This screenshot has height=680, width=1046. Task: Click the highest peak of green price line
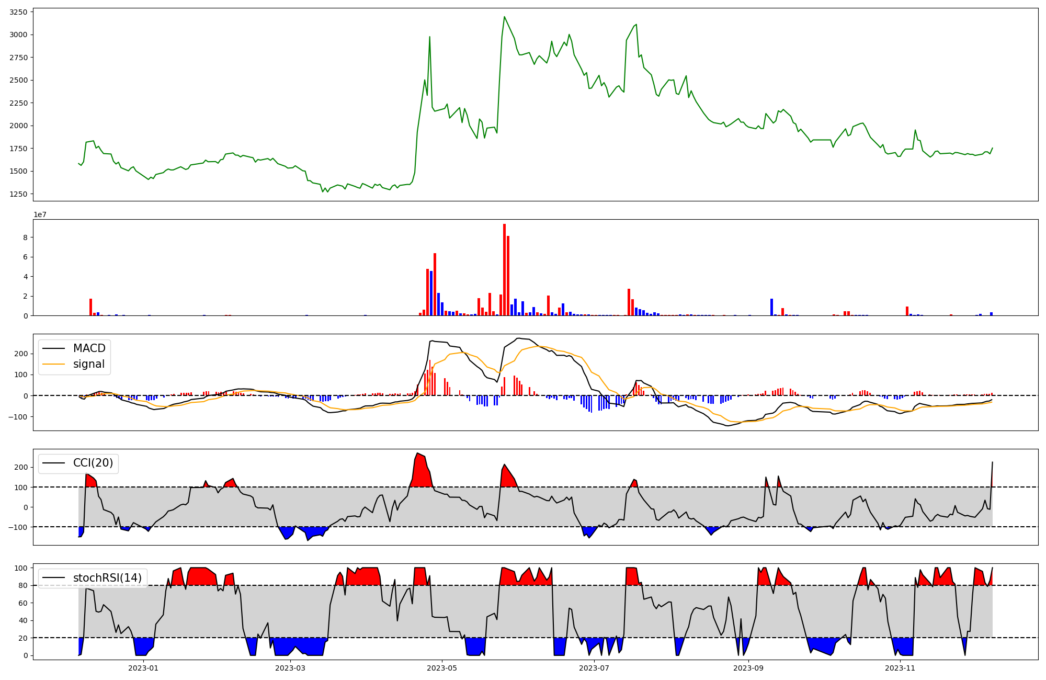[504, 17]
